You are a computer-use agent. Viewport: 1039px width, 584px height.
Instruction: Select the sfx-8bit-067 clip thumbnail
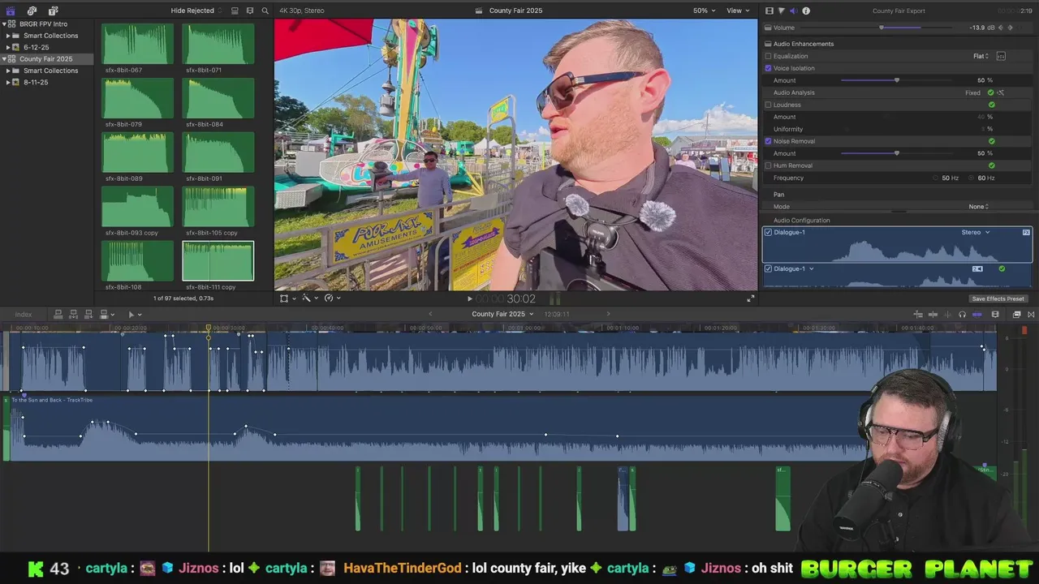pos(137,44)
